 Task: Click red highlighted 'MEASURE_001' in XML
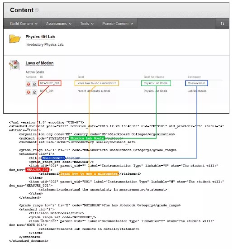click(x=37, y=170)
